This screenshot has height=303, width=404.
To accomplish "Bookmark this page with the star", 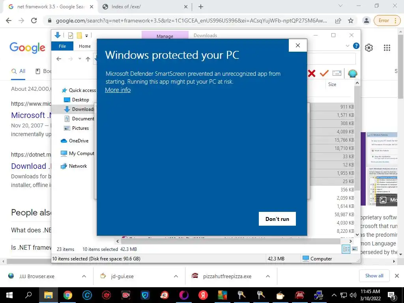I will click(351, 21).
